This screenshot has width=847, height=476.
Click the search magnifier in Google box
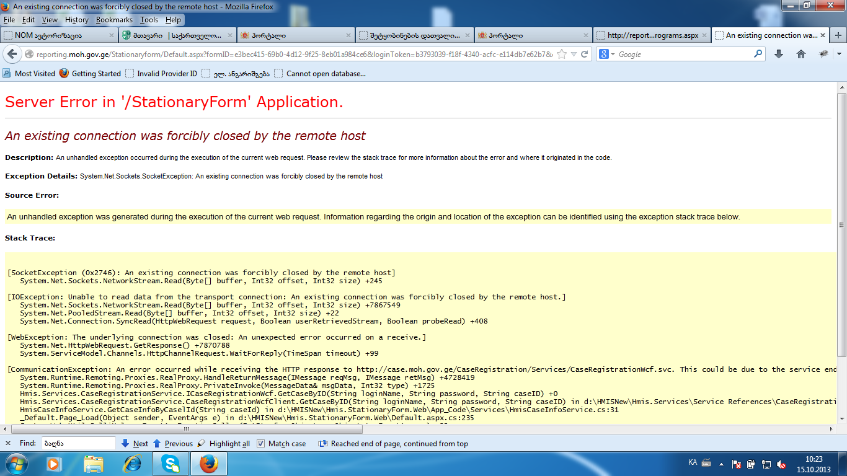(758, 55)
